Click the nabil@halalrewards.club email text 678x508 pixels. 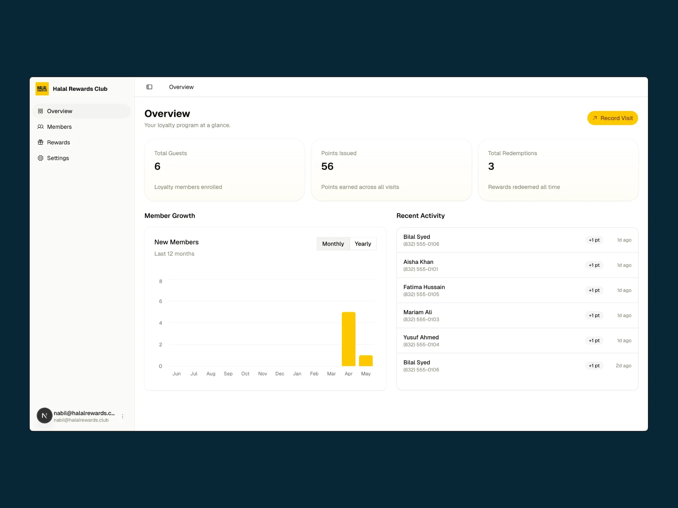81,420
